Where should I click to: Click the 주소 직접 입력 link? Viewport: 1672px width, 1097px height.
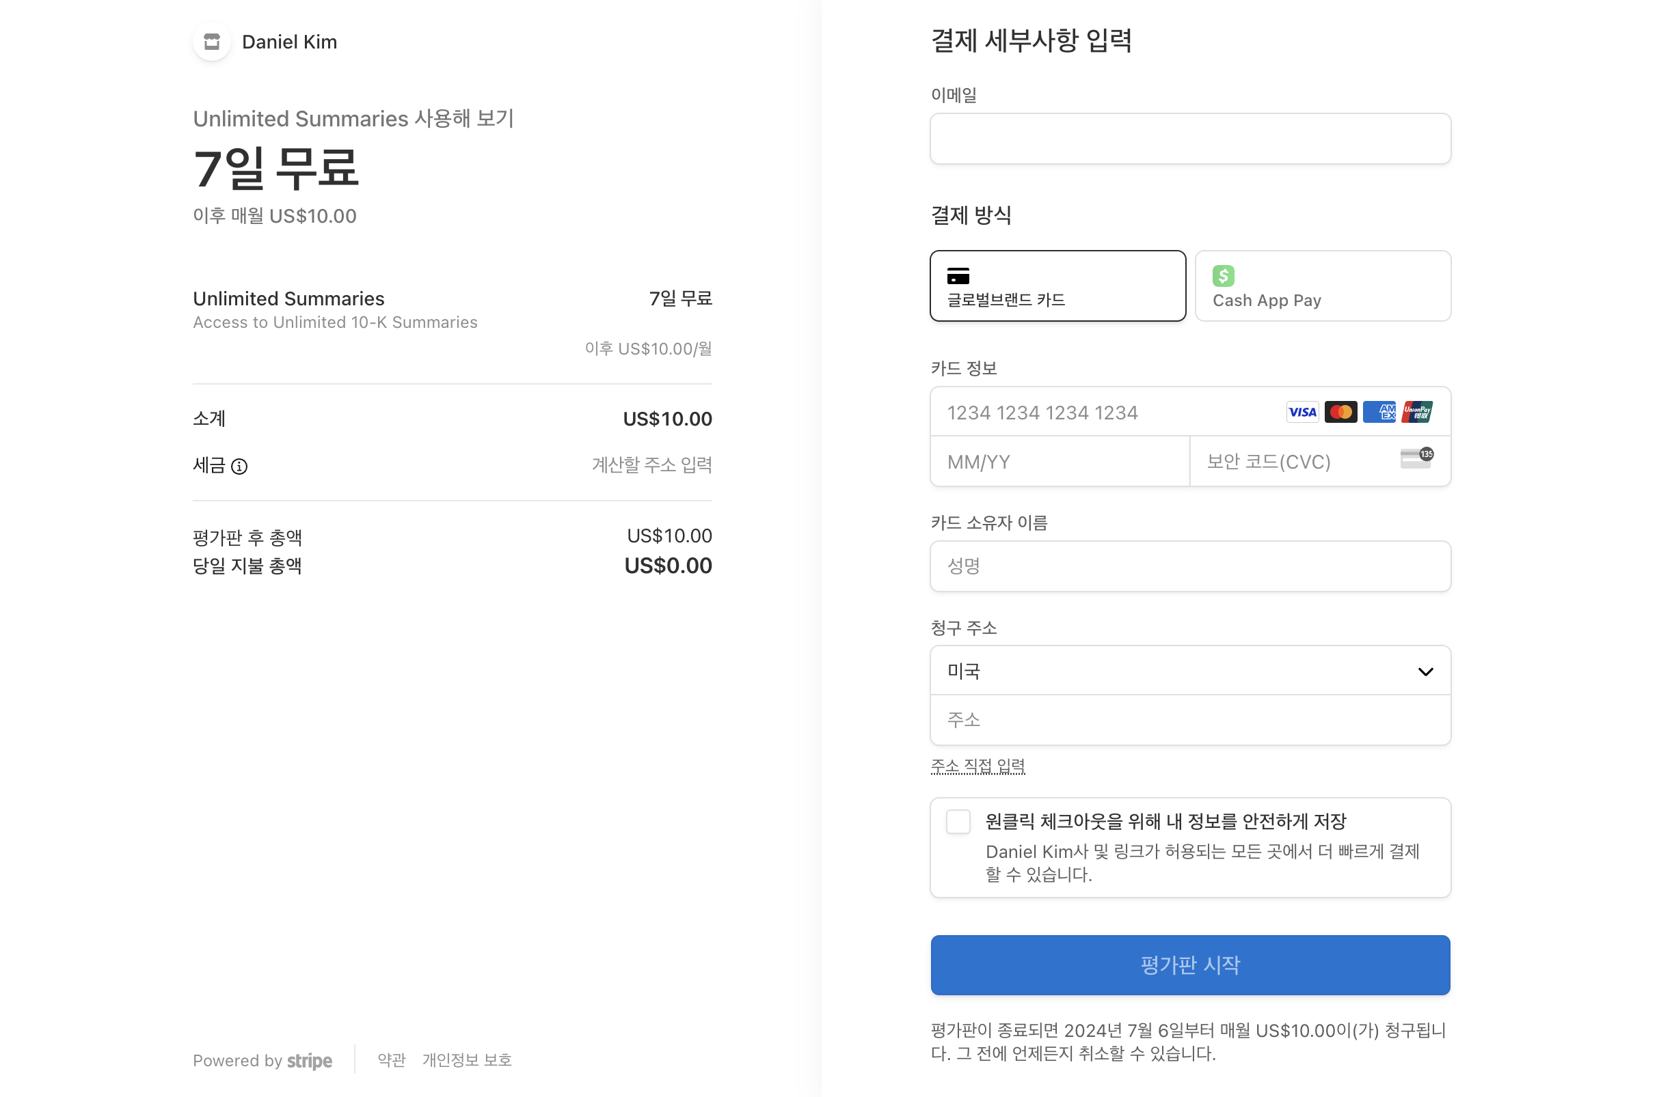(x=977, y=766)
